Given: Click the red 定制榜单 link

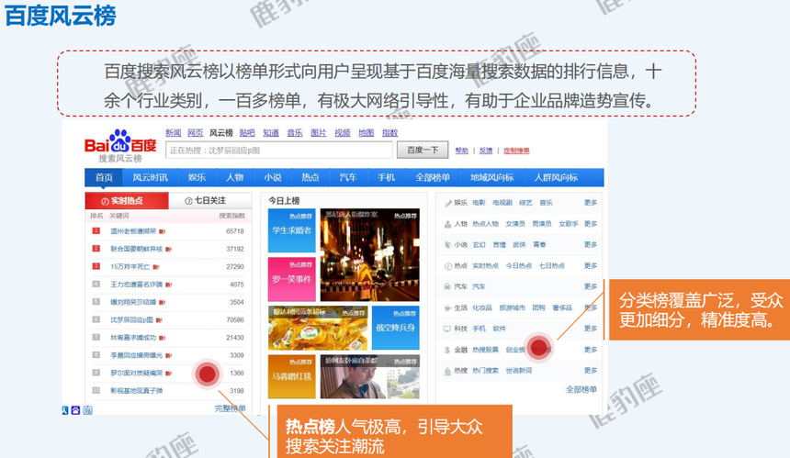Looking at the screenshot, I should (x=516, y=151).
